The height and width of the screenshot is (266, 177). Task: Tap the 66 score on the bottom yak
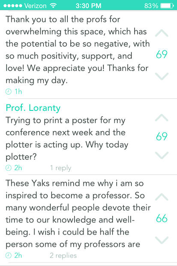(162, 218)
